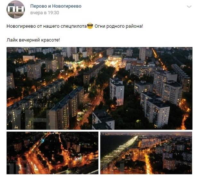Open the Перово и Новогиреево group page
199x179 pixels.
(x=56, y=6)
